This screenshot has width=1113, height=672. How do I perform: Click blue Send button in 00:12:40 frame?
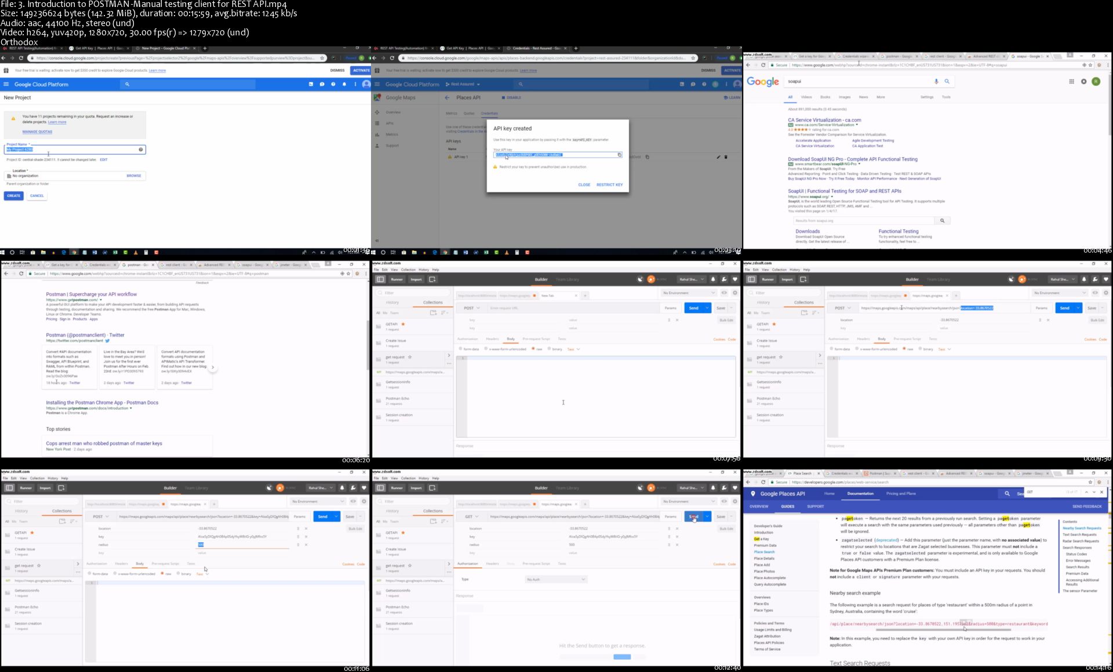click(x=693, y=517)
